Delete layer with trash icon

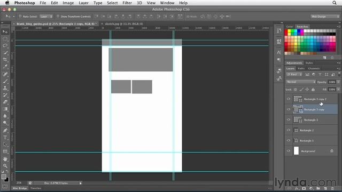(x=332, y=188)
